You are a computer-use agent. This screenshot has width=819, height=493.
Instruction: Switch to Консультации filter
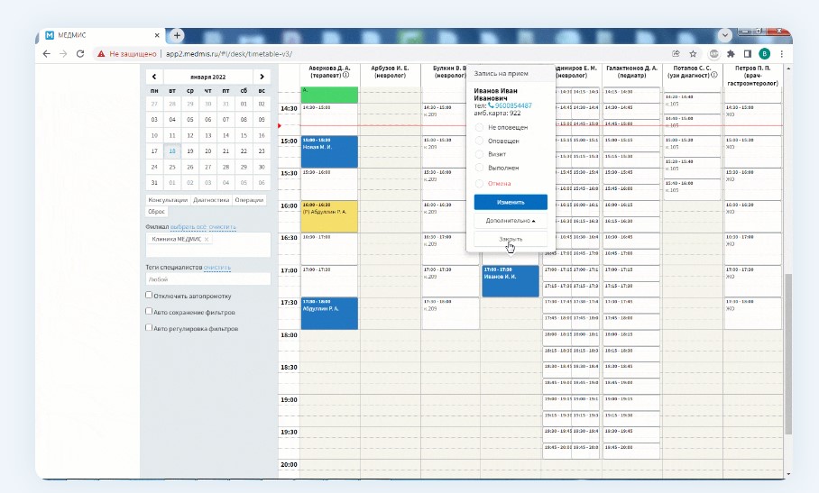click(168, 200)
